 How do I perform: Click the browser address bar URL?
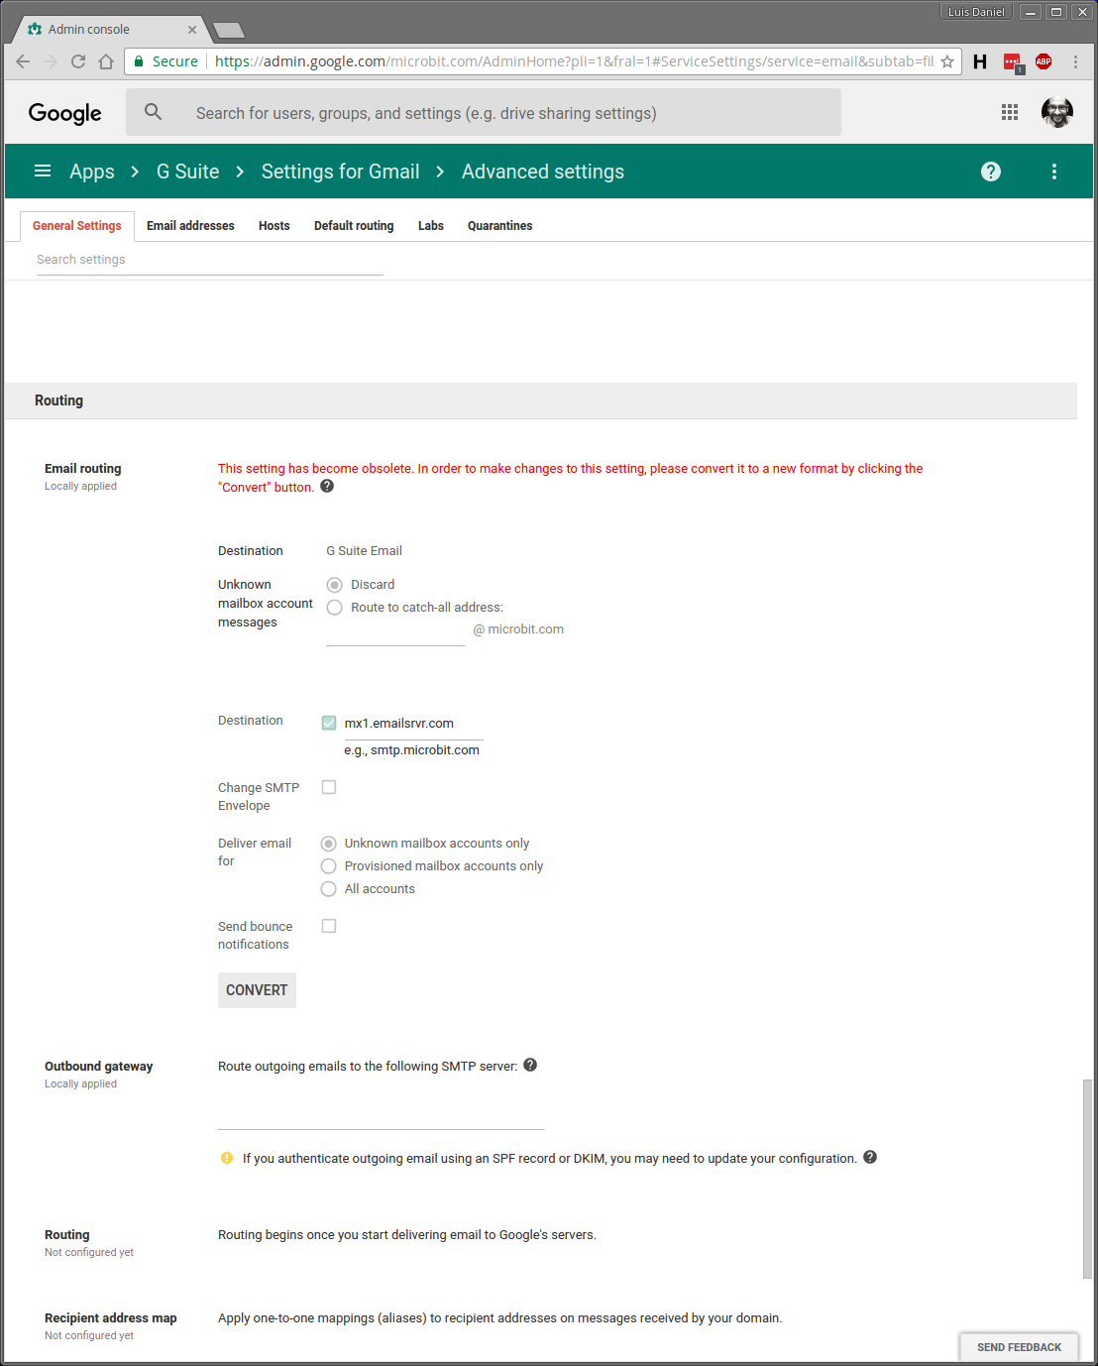pos(574,61)
